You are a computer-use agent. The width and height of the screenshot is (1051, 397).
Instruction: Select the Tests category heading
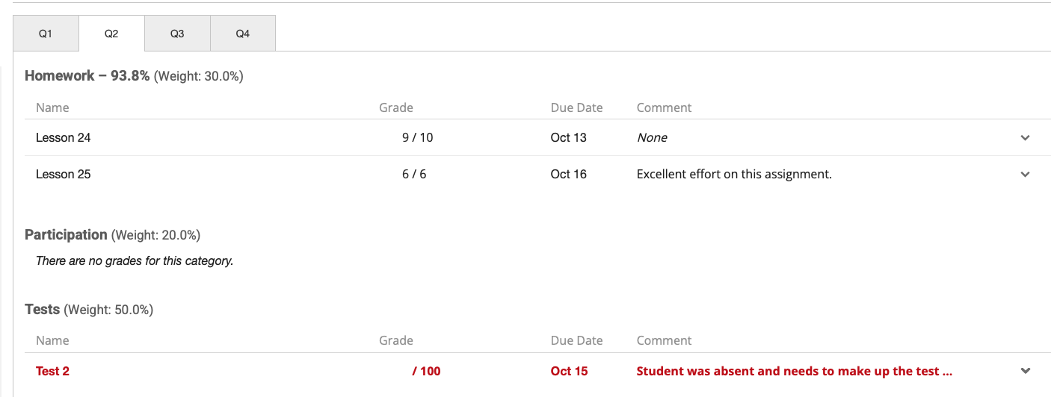pos(42,310)
